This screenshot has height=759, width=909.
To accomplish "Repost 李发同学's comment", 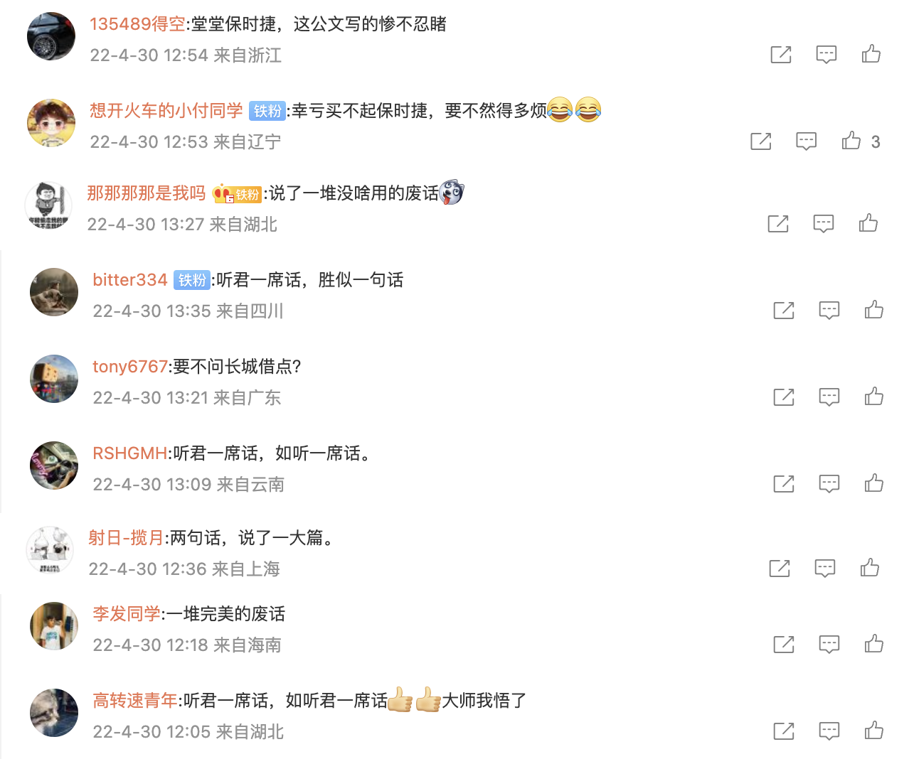I will [784, 644].
